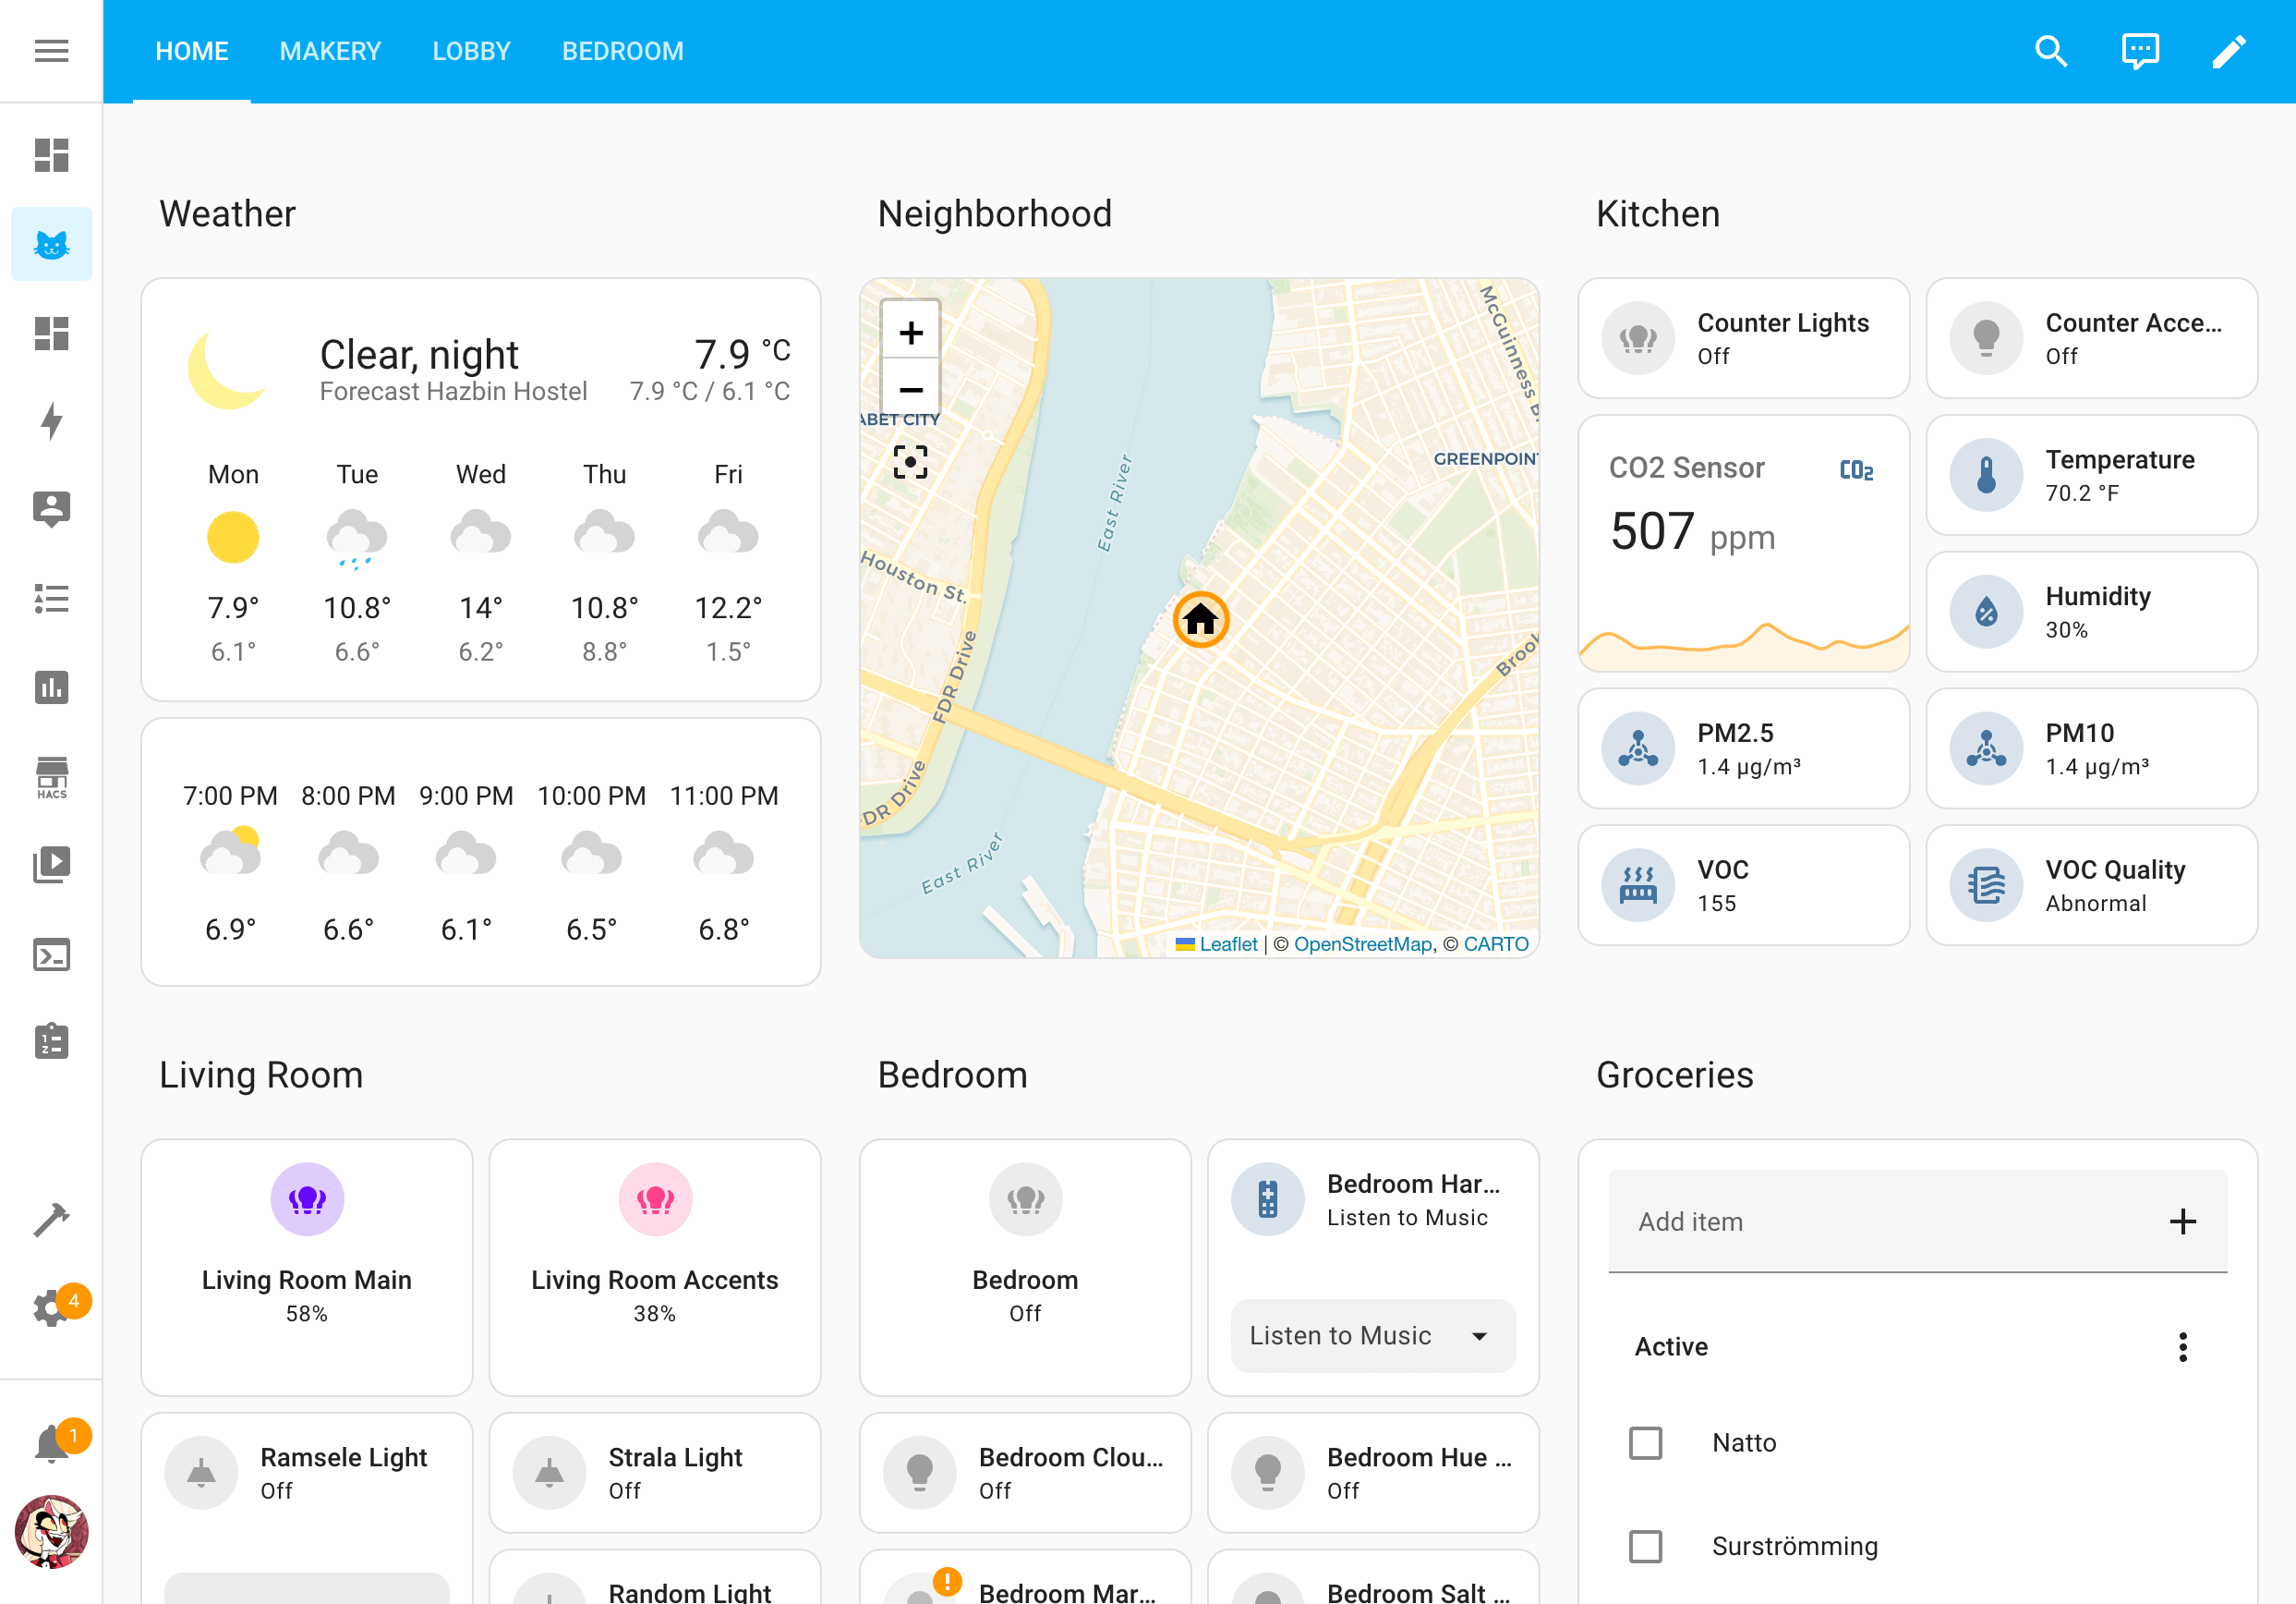Click the HACS icon in sidebar
This screenshot has height=1604, width=2296.
click(51, 775)
